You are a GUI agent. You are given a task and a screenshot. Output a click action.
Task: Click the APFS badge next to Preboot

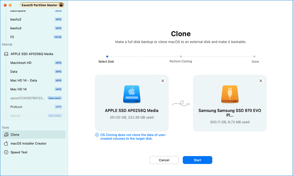[x=58, y=107]
